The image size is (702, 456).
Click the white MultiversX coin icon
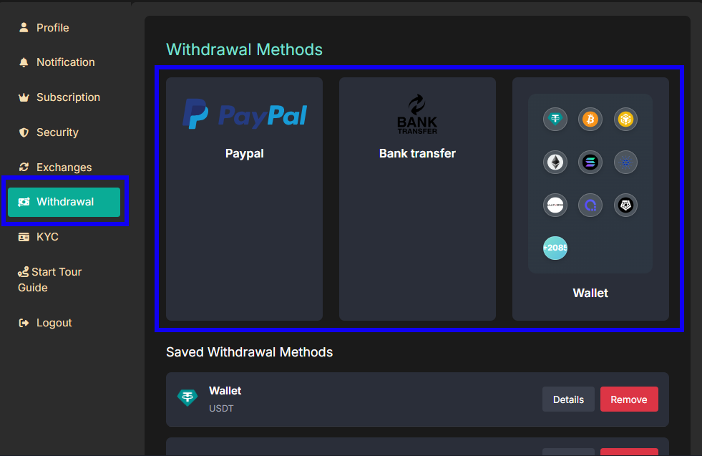555,205
